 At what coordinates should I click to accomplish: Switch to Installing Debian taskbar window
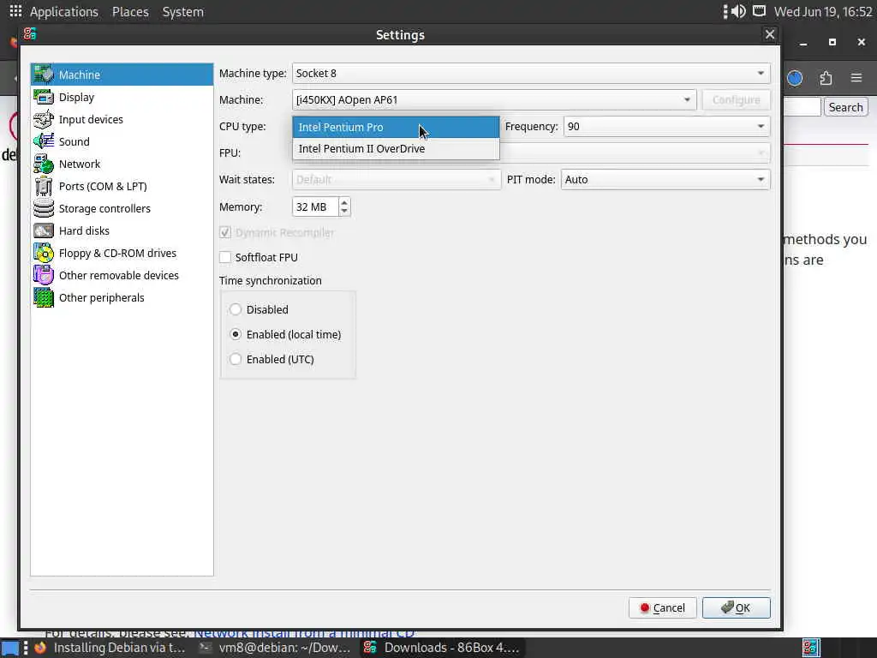point(109,648)
